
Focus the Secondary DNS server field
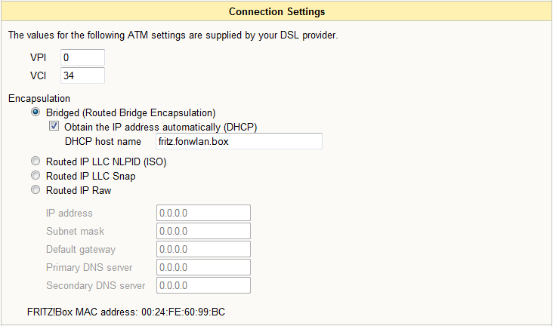pos(203,285)
